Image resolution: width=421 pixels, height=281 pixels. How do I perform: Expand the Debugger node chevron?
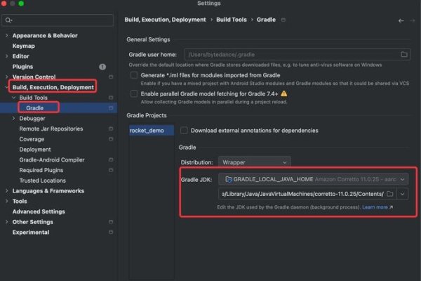14,118
